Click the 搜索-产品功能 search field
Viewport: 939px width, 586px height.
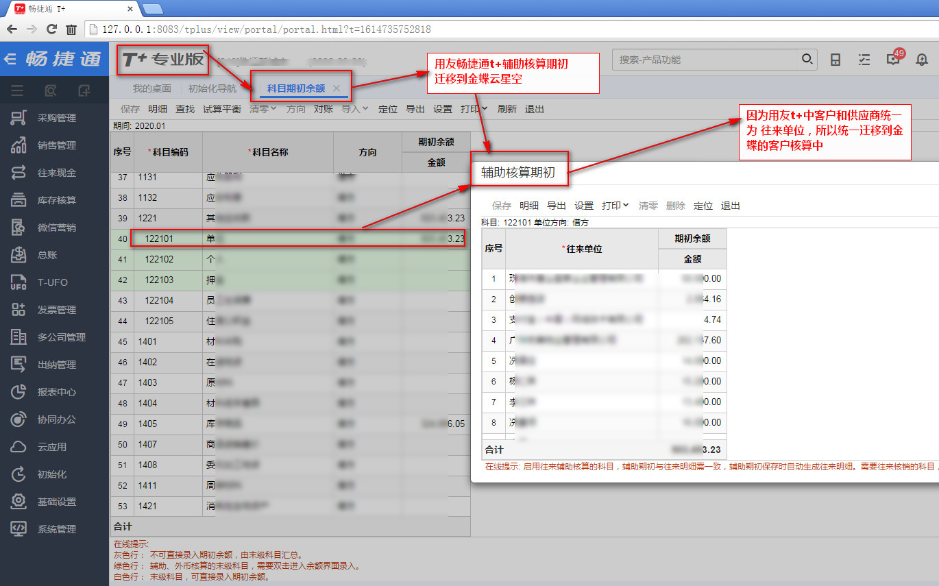pyautogui.click(x=706, y=60)
